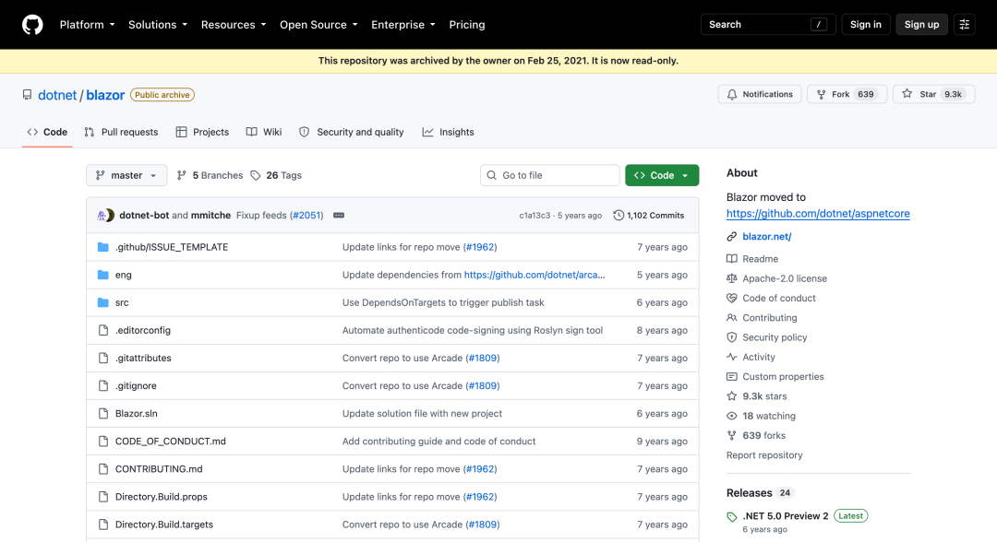Click the Fork button
Image resolution: width=997 pixels, height=542 pixels.
pos(847,95)
